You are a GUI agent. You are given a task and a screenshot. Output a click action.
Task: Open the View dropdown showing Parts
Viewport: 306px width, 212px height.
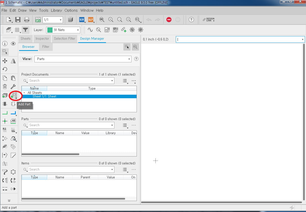[x=83, y=59]
